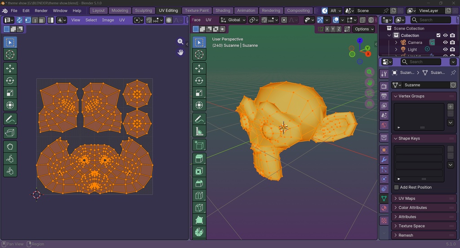Toggle X-Ray in 3D viewport header
This screenshot has height=248, width=460.
(x=363, y=20)
